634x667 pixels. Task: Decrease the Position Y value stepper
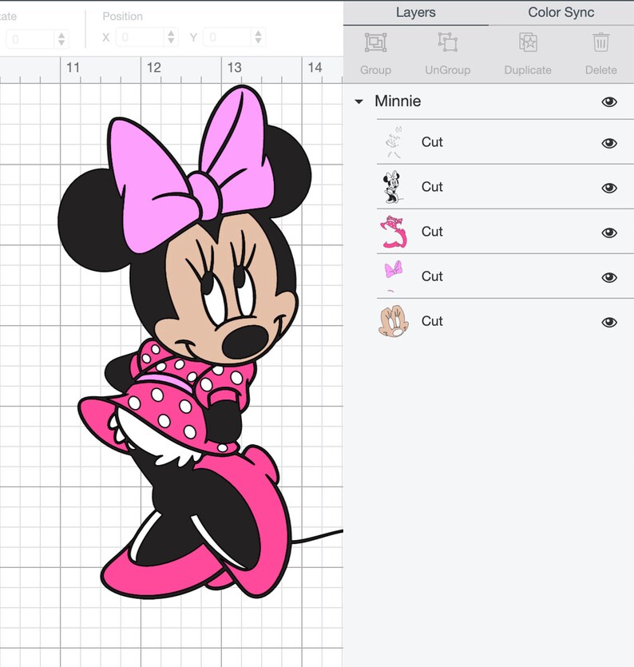tap(258, 42)
